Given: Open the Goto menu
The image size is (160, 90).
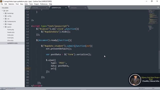Looking at the screenshot, I should (26, 4).
